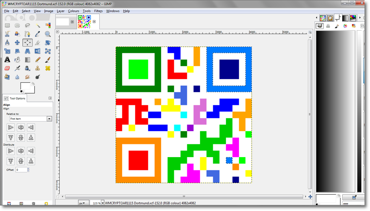
Task: Open the Select menu
Action: click(26, 11)
